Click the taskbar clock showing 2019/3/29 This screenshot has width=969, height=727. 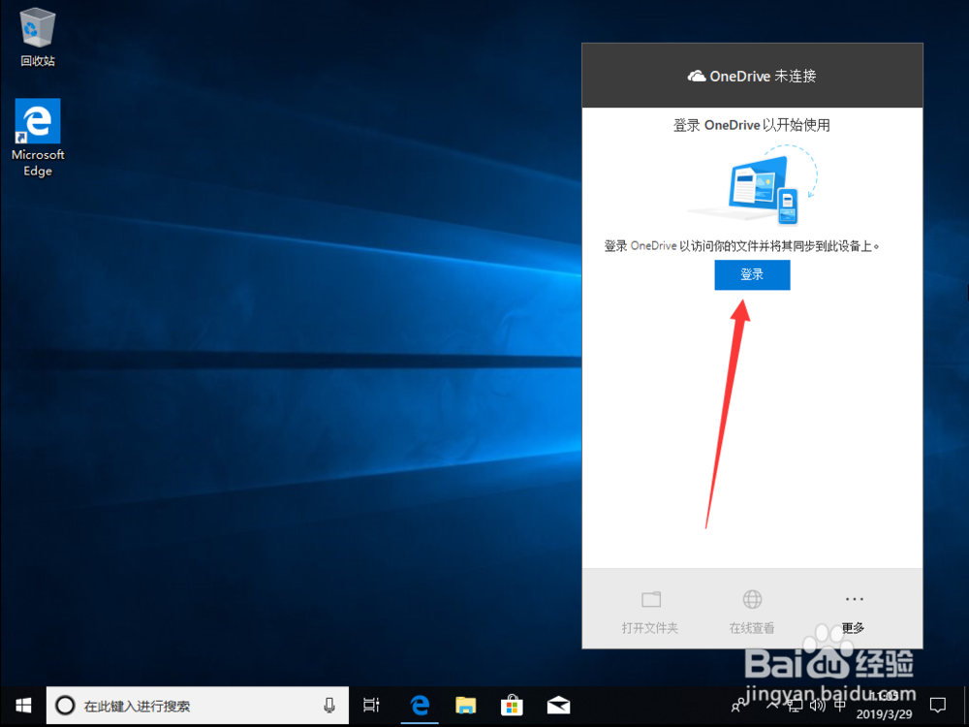pos(885,706)
